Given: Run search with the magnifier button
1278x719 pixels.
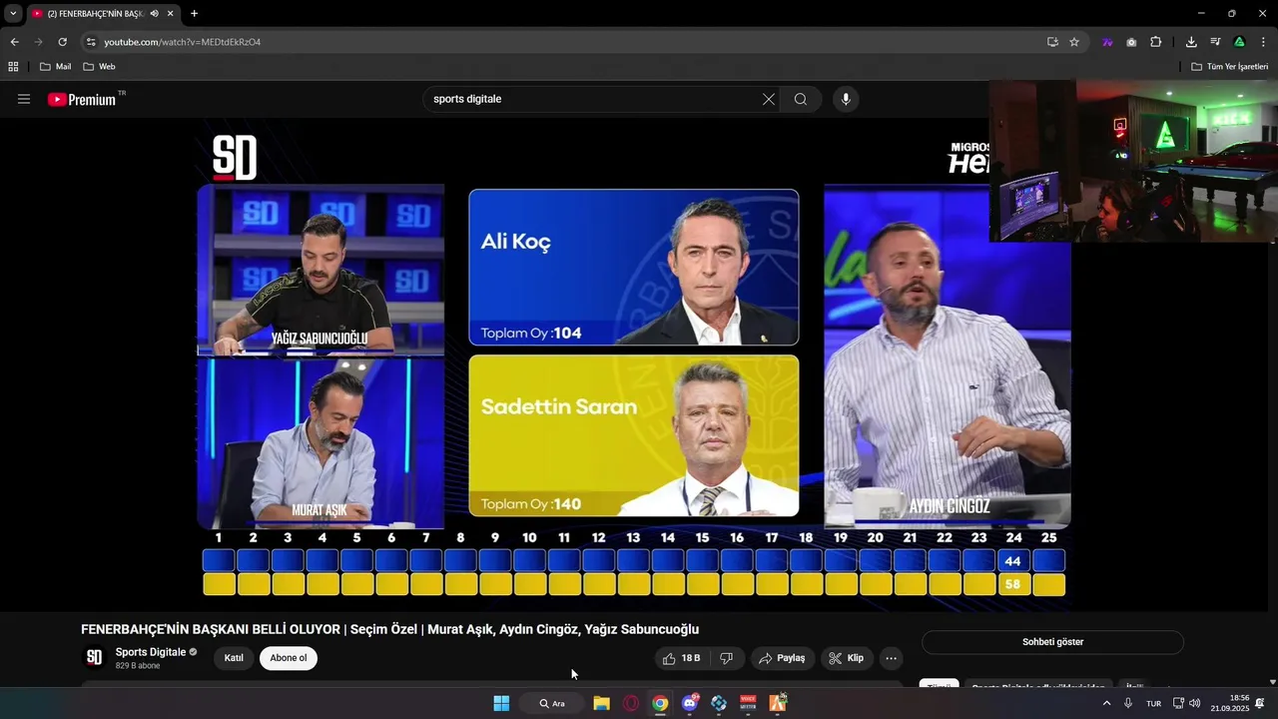Looking at the screenshot, I should pos(801,99).
